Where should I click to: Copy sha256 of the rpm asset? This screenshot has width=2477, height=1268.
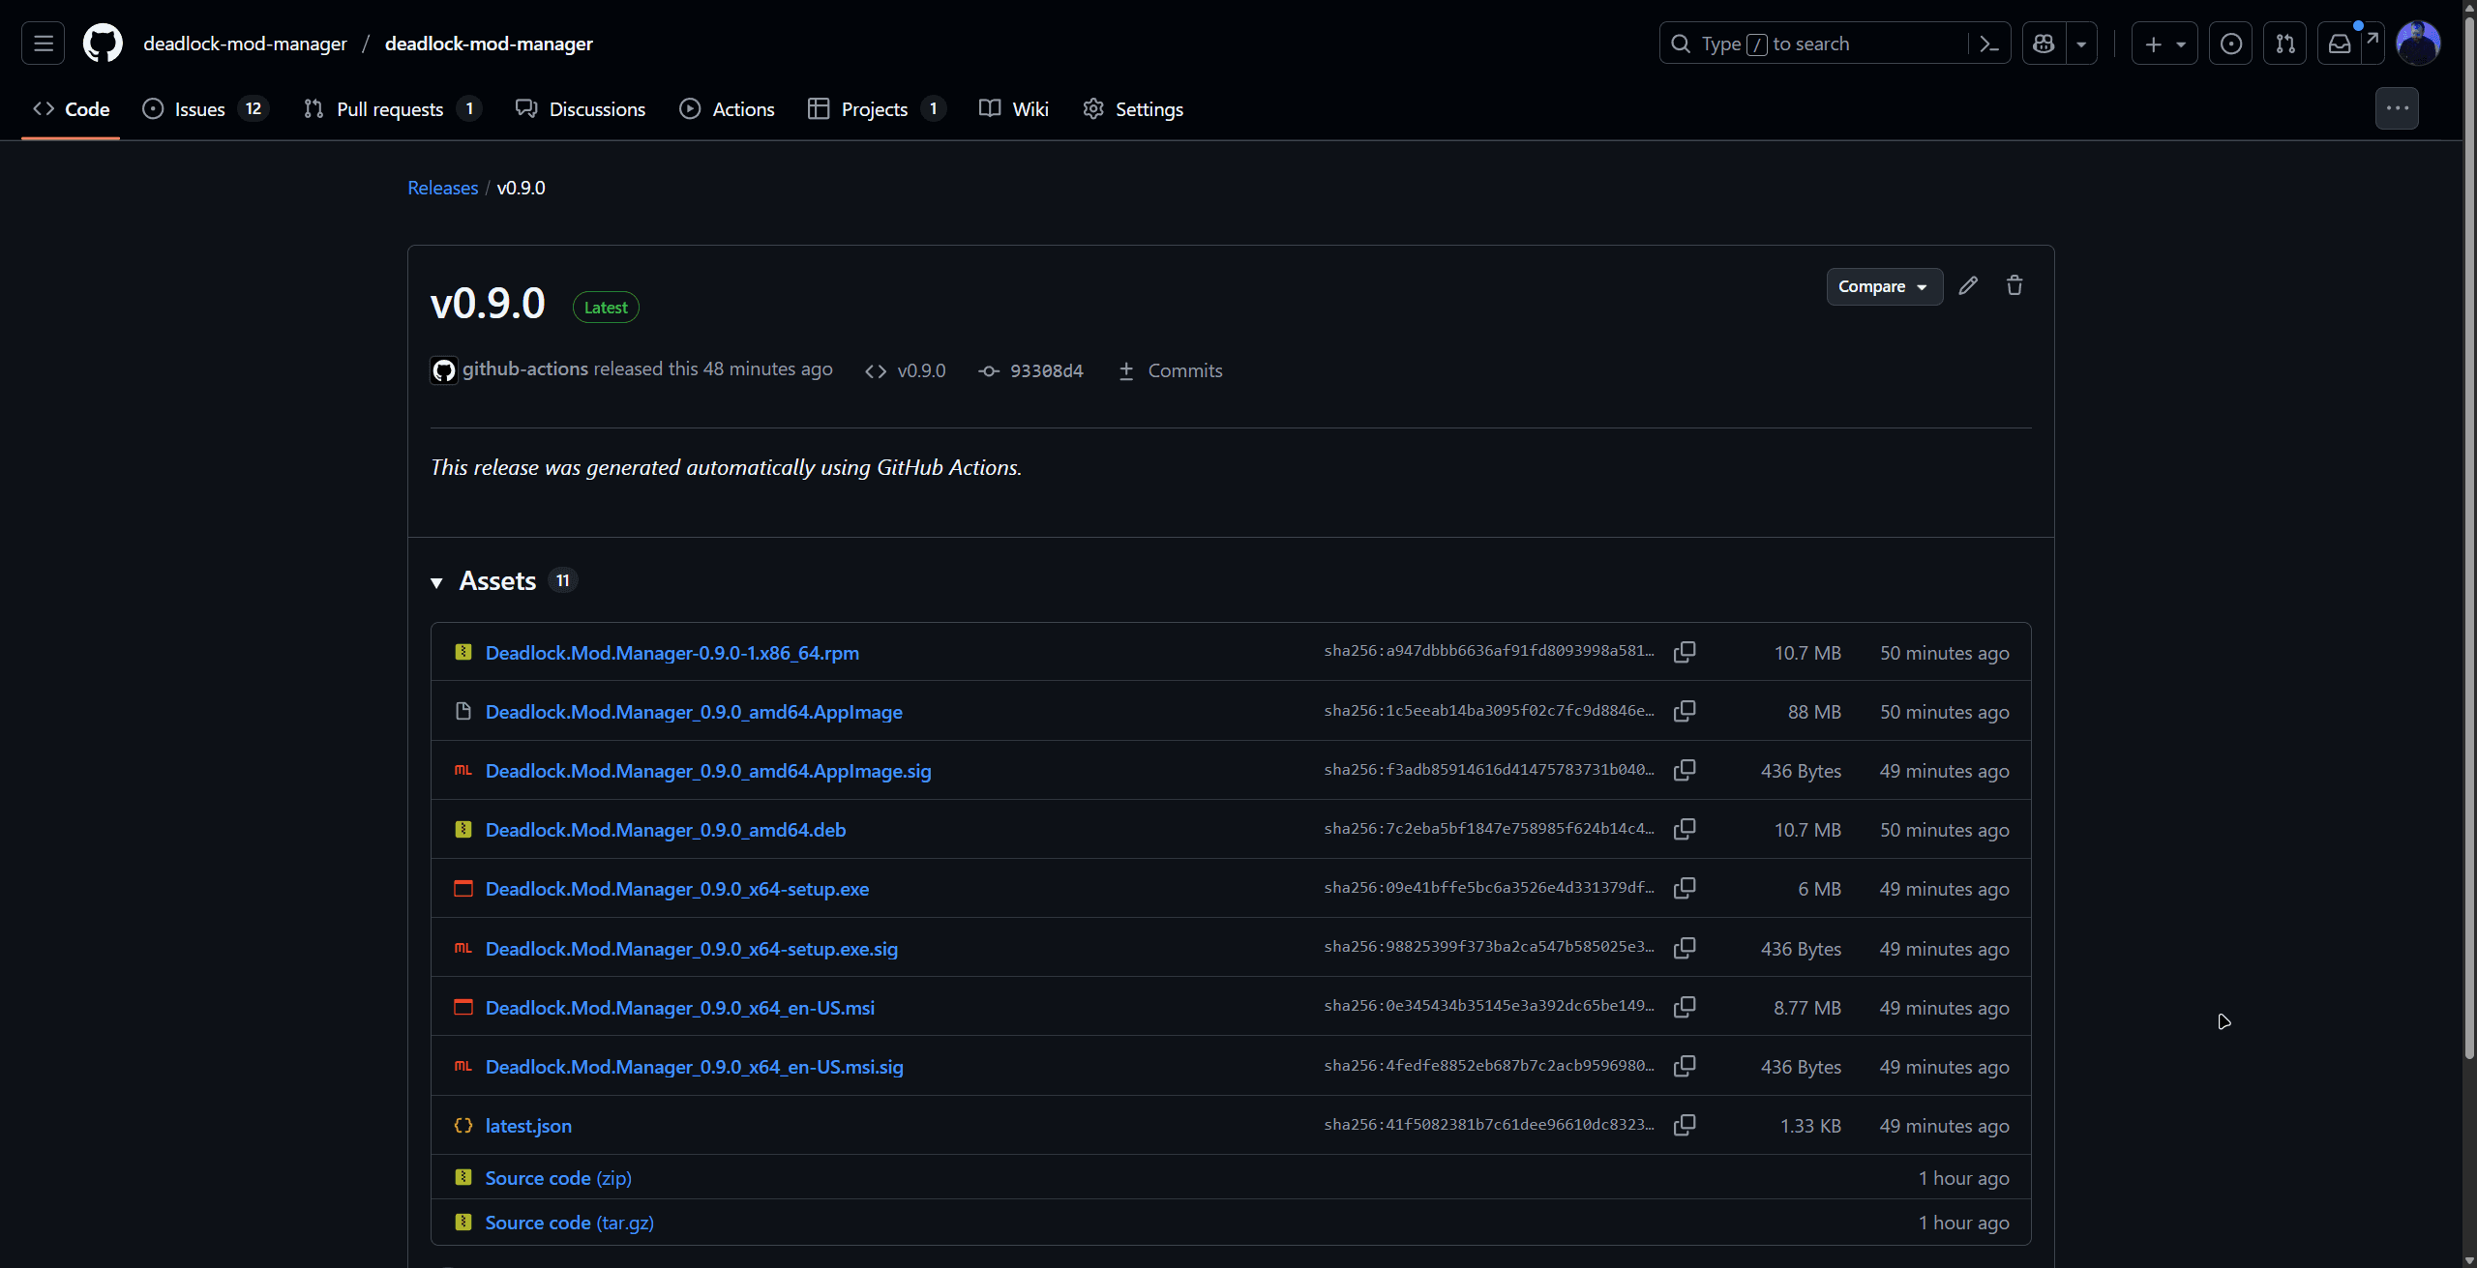tap(1685, 652)
